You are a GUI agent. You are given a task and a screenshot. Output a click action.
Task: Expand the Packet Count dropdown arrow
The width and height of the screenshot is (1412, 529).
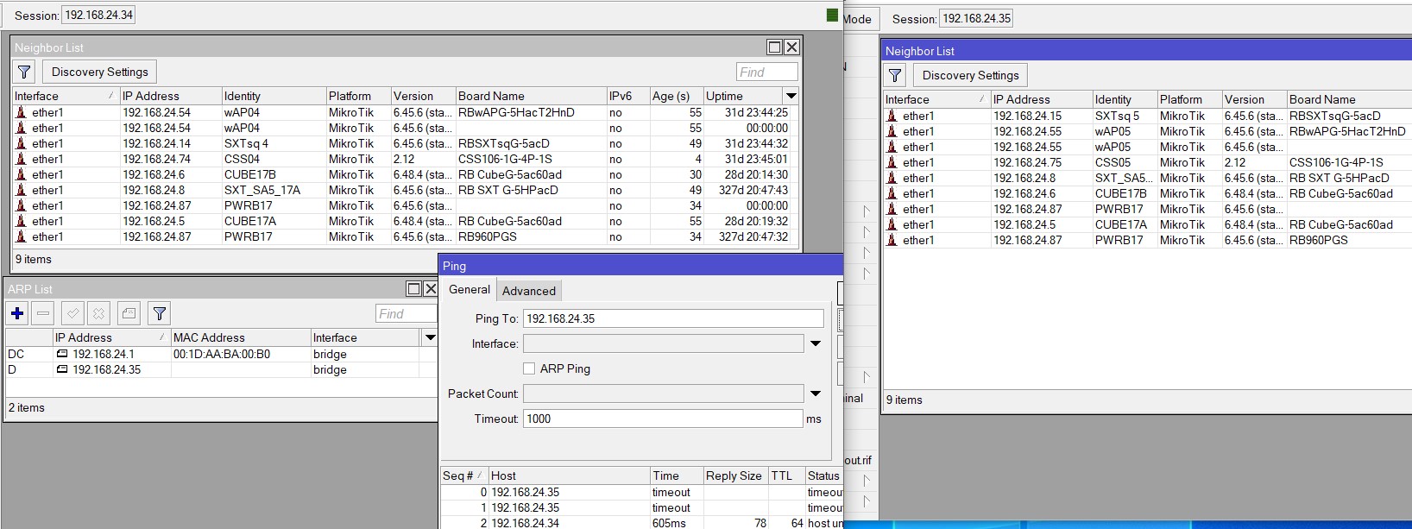[816, 394]
